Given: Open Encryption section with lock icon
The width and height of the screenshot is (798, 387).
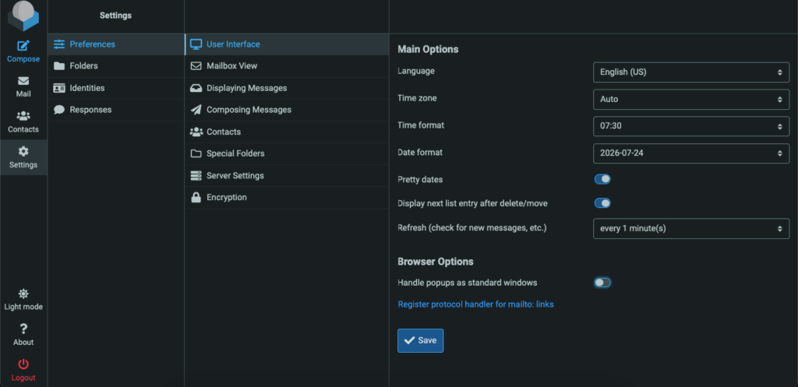Looking at the screenshot, I should pyautogui.click(x=196, y=197).
